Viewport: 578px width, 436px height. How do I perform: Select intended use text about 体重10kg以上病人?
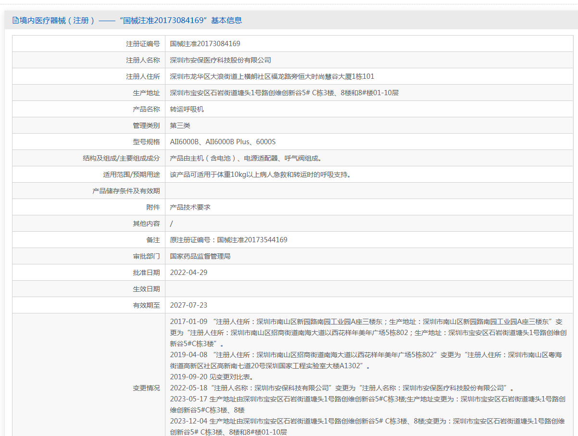tap(261, 174)
